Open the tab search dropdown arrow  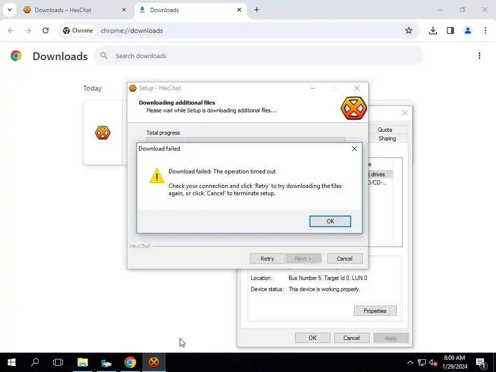tap(10, 10)
